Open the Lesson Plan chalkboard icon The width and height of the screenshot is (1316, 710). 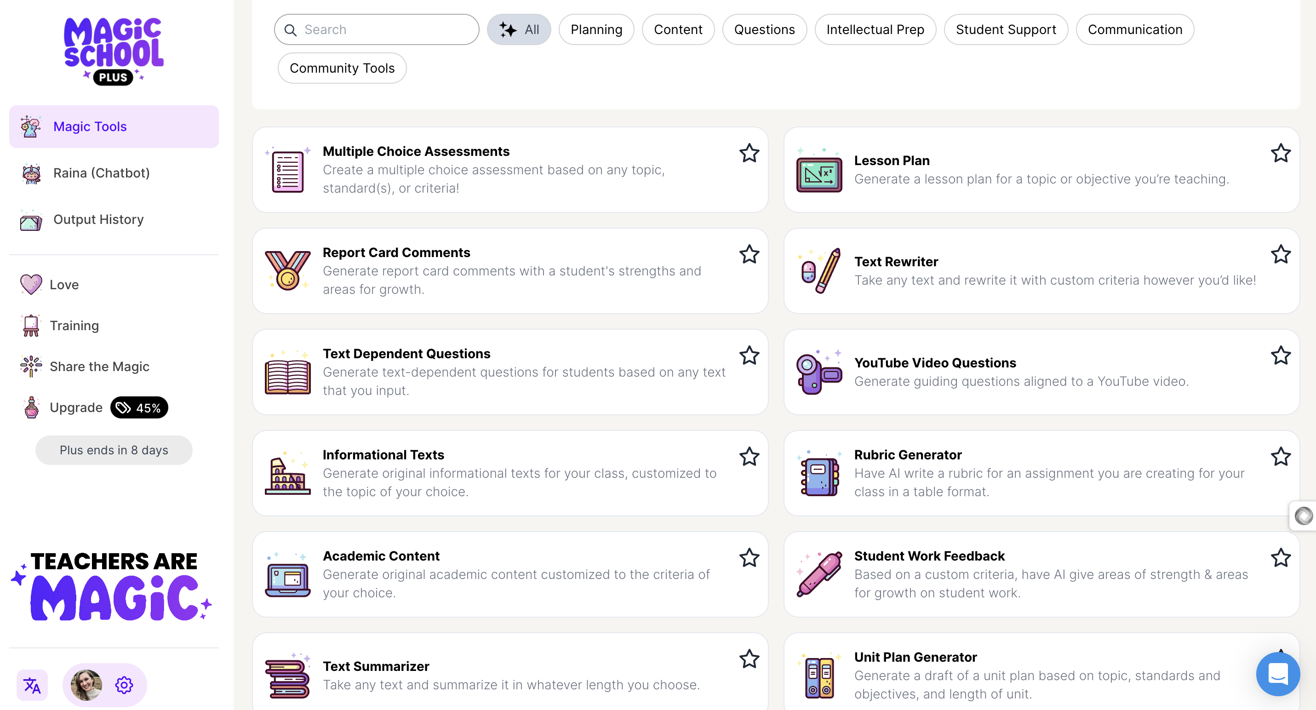tap(818, 174)
